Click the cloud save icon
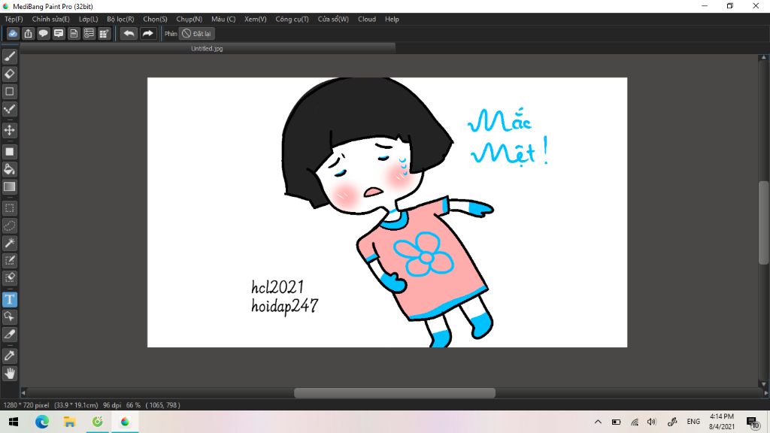The image size is (770, 433). pos(13,33)
